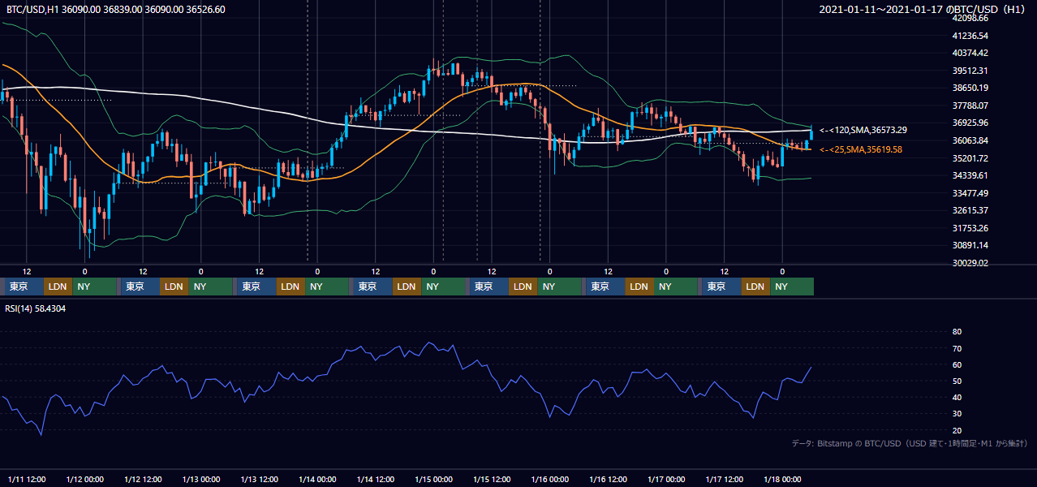Click the 2021-01-11～2021-01-17 date range title
The image size is (1037, 487).
[x=924, y=9]
